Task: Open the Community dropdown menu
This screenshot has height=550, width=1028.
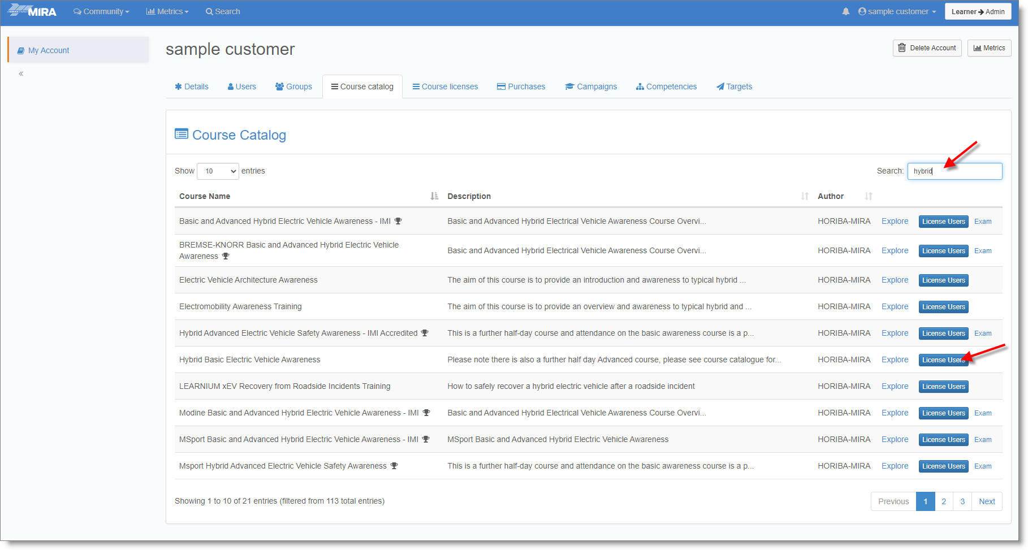Action: coord(101,11)
